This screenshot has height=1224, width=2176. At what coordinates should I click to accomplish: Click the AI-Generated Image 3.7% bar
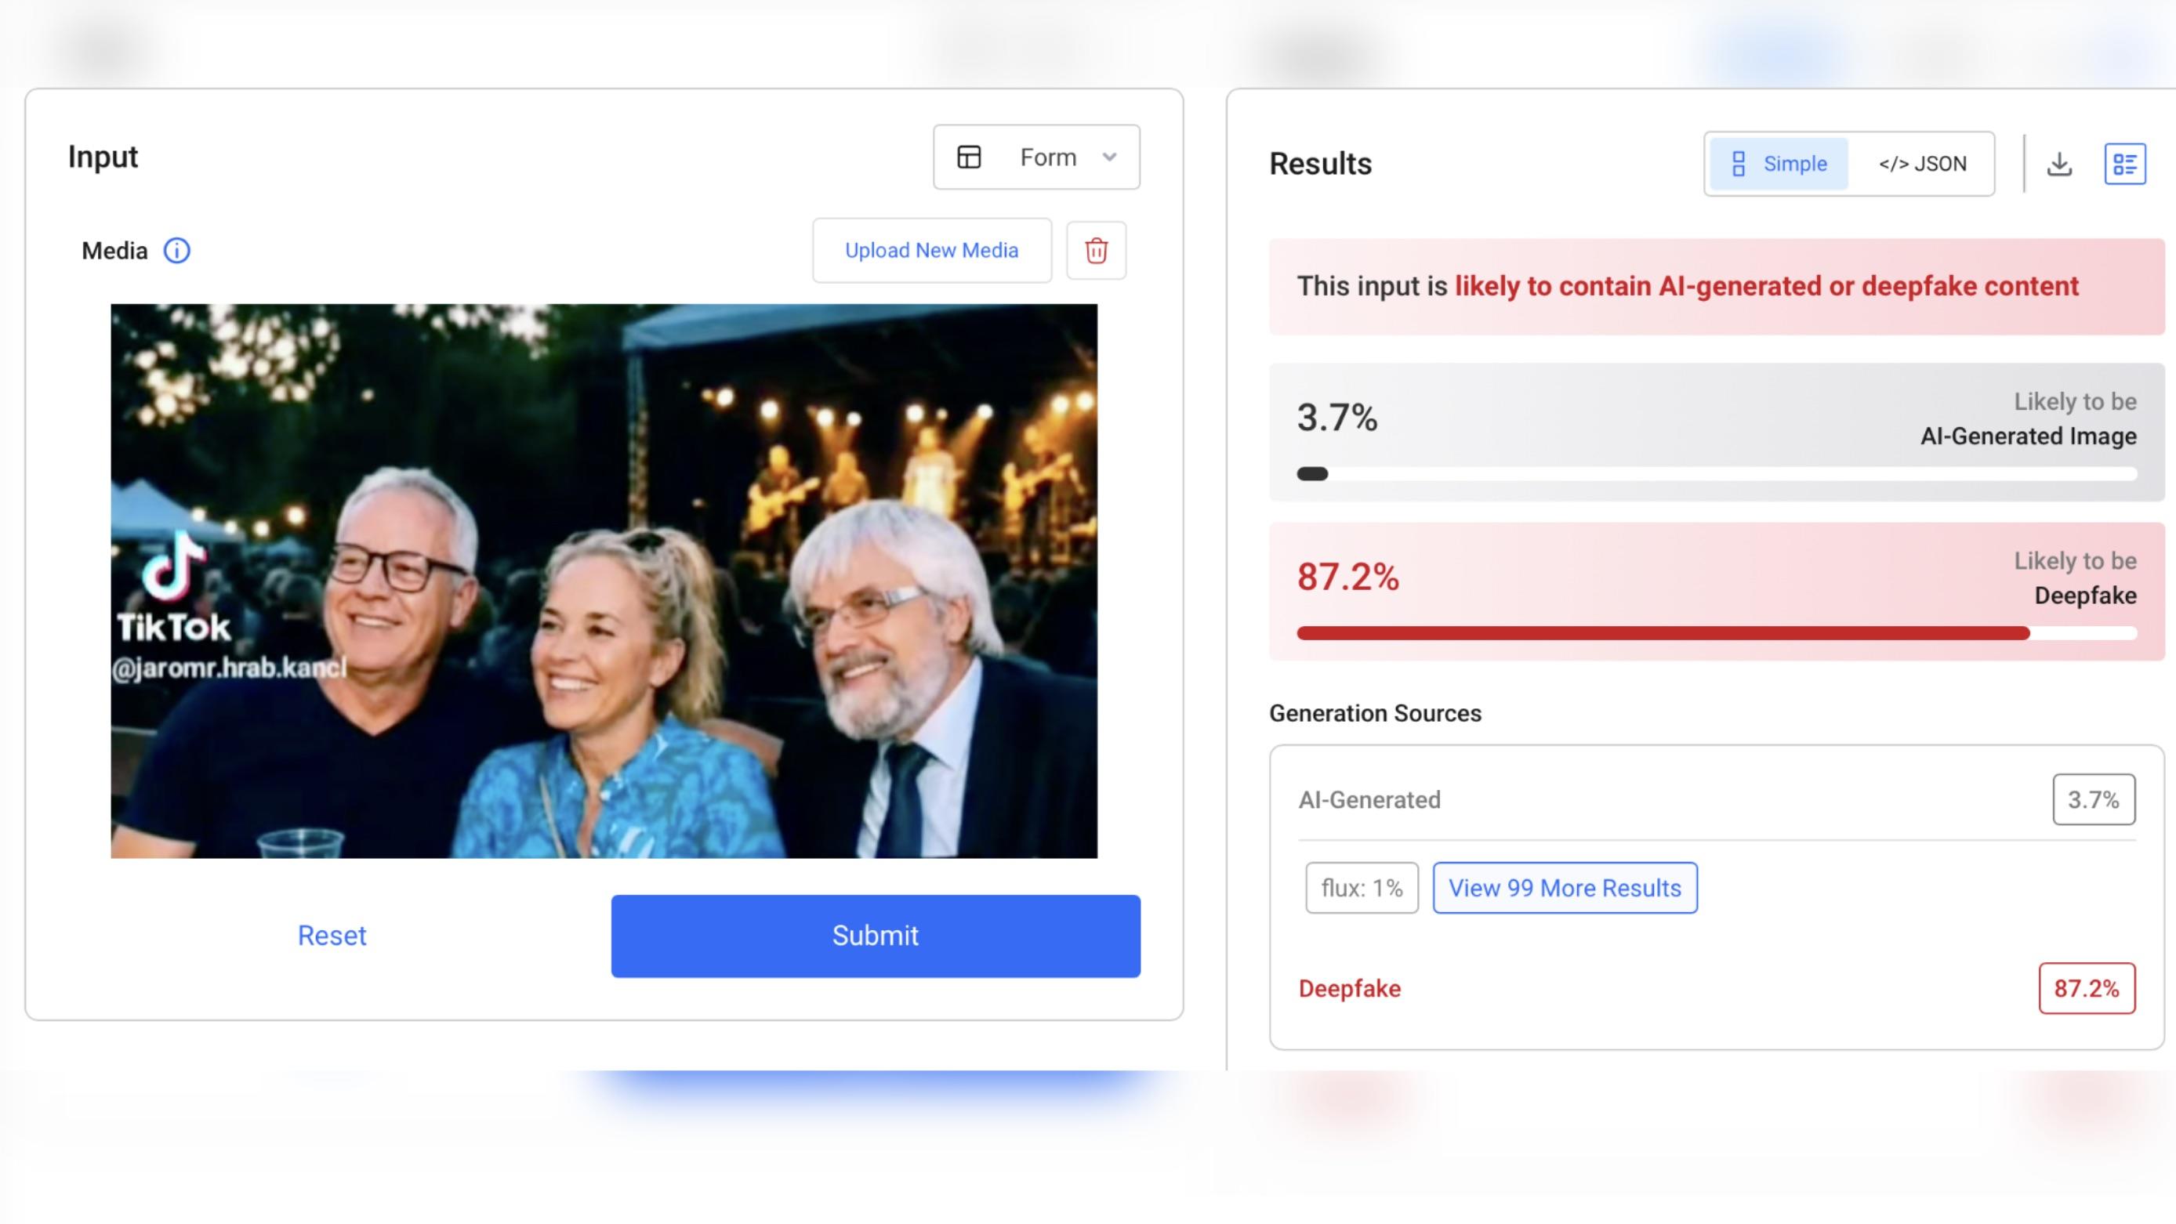tap(1717, 474)
